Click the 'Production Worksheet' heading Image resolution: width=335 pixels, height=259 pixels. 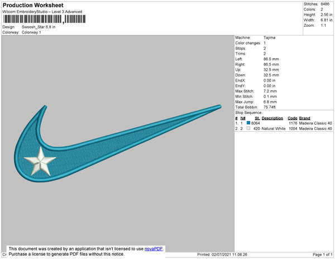pyautogui.click(x=33, y=6)
